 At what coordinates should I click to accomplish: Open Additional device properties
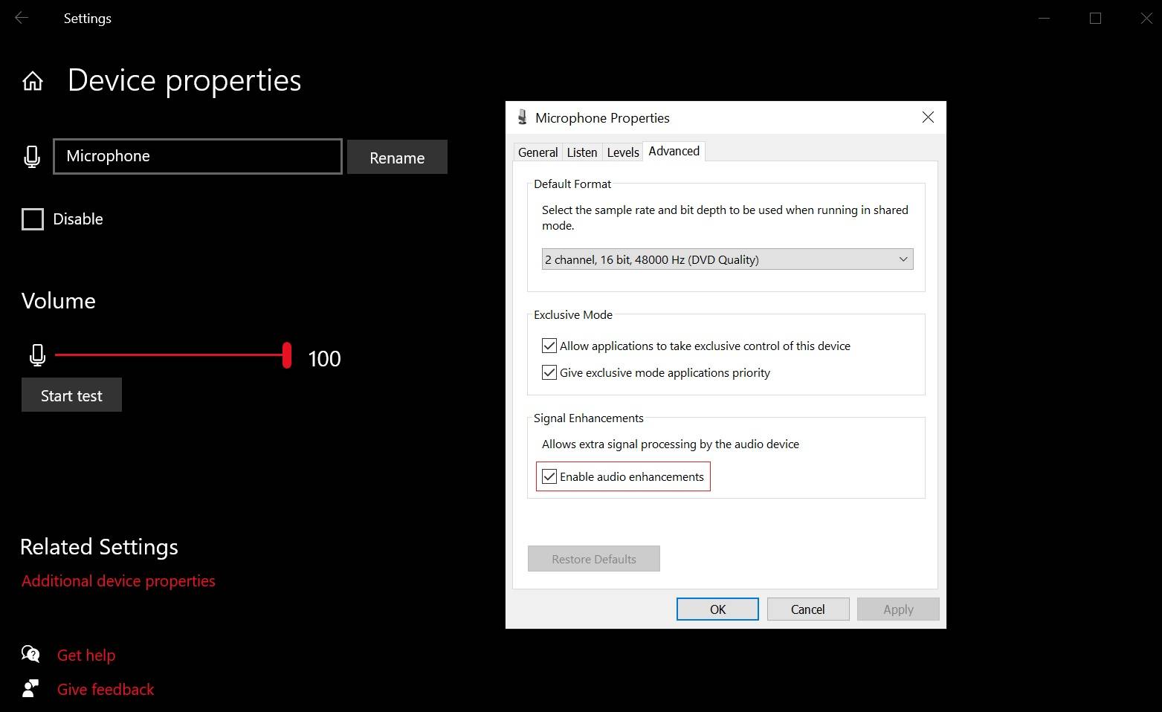[x=117, y=580]
